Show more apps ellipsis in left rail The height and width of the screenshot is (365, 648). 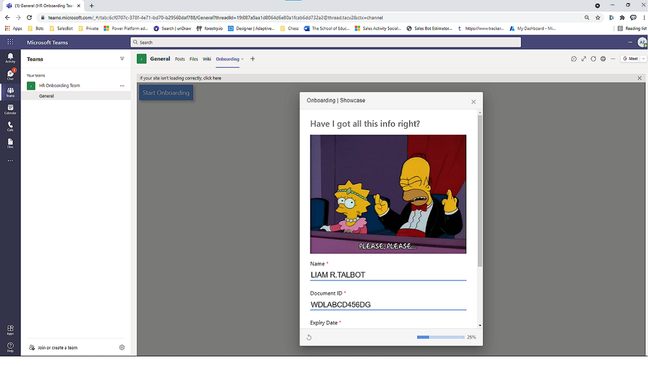(x=10, y=161)
